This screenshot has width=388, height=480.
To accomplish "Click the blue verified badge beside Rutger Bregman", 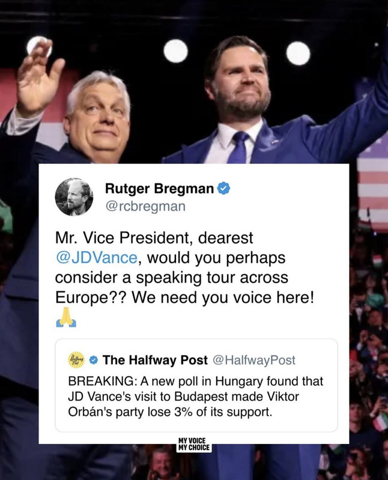I will (x=223, y=189).
